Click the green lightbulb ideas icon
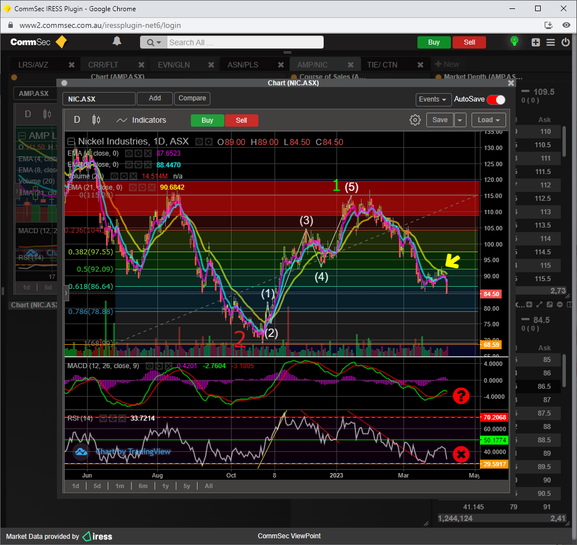This screenshot has width=577, height=545. point(514,42)
